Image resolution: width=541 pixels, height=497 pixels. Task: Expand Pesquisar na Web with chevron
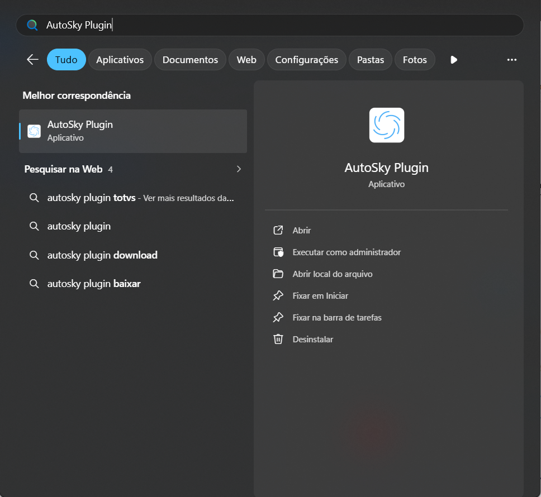(x=239, y=169)
